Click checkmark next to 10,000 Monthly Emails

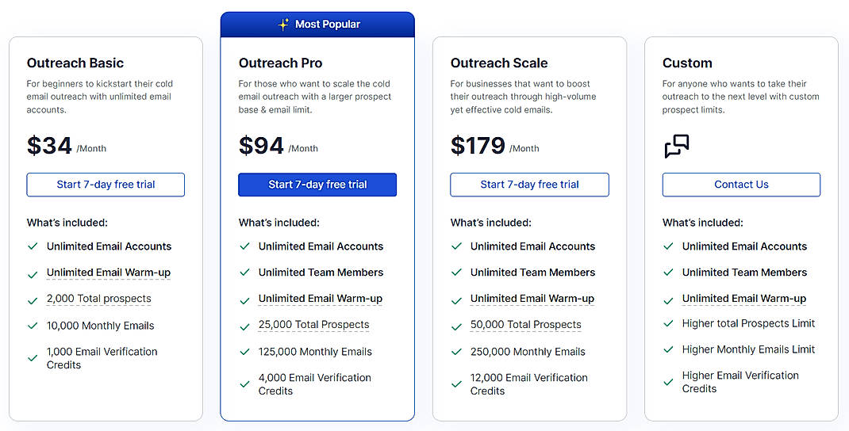click(x=33, y=326)
